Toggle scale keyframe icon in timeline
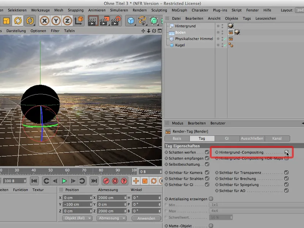Screen dimensions: 304x228 [x=145, y=181]
